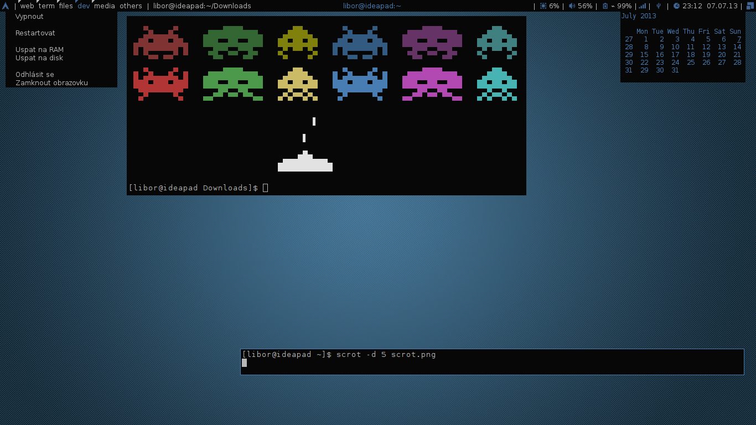Select day 13 in the calendar
The image size is (756, 425).
(x=722, y=47)
